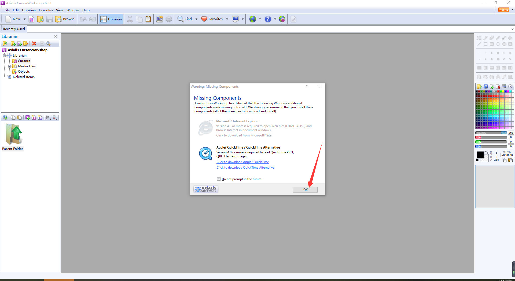This screenshot has height=281, width=515.
Task: Click the Librarian add file icon
Action: click(x=20, y=43)
